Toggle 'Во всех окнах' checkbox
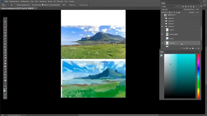The width and height of the screenshot is (207, 116). pos(31,5)
